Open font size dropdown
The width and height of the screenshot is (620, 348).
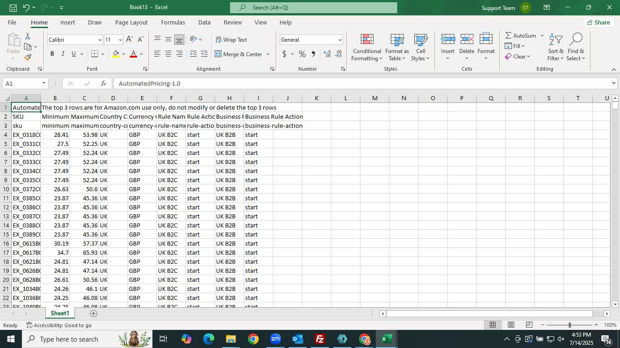click(x=120, y=40)
